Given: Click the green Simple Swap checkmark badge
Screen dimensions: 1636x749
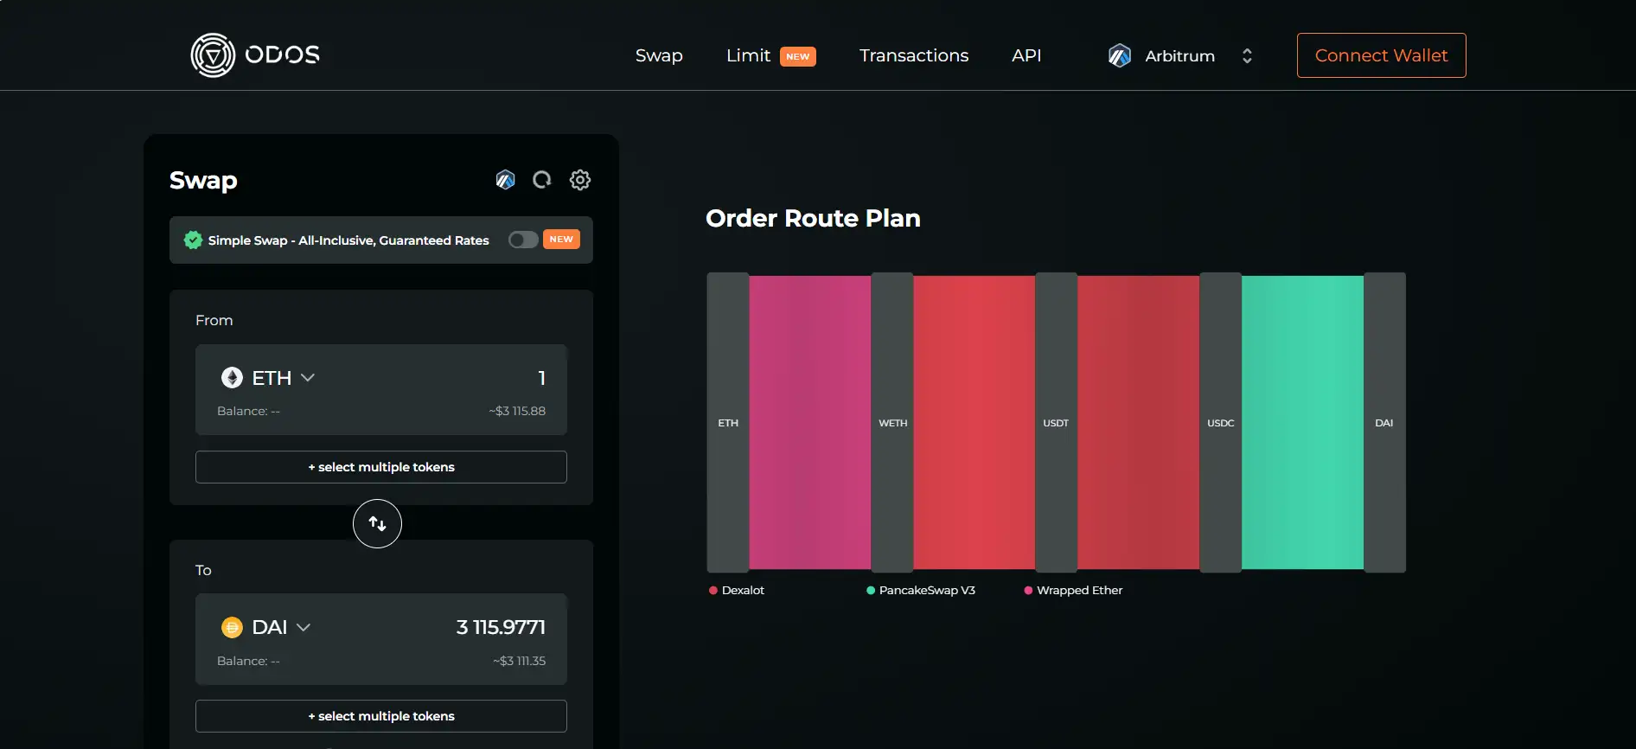Looking at the screenshot, I should (x=193, y=240).
